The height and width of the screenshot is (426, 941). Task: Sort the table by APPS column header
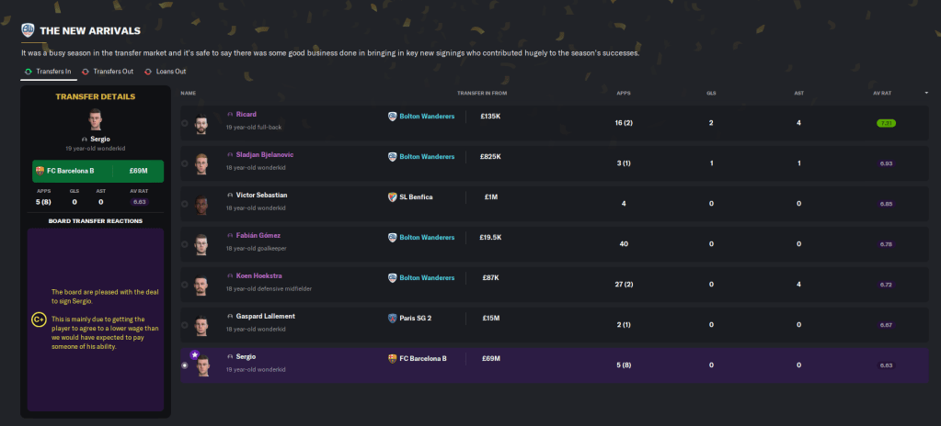click(x=625, y=93)
